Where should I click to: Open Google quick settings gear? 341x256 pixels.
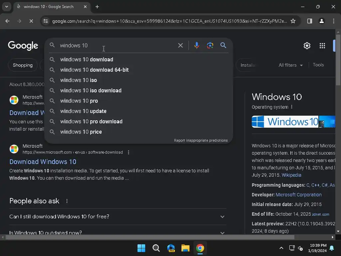tap(307, 46)
